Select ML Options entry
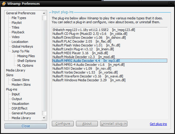The width and height of the screenshot is (175, 134). click(25, 66)
